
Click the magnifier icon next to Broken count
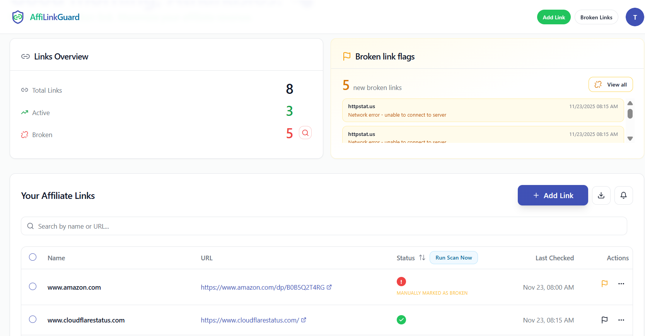(x=305, y=133)
